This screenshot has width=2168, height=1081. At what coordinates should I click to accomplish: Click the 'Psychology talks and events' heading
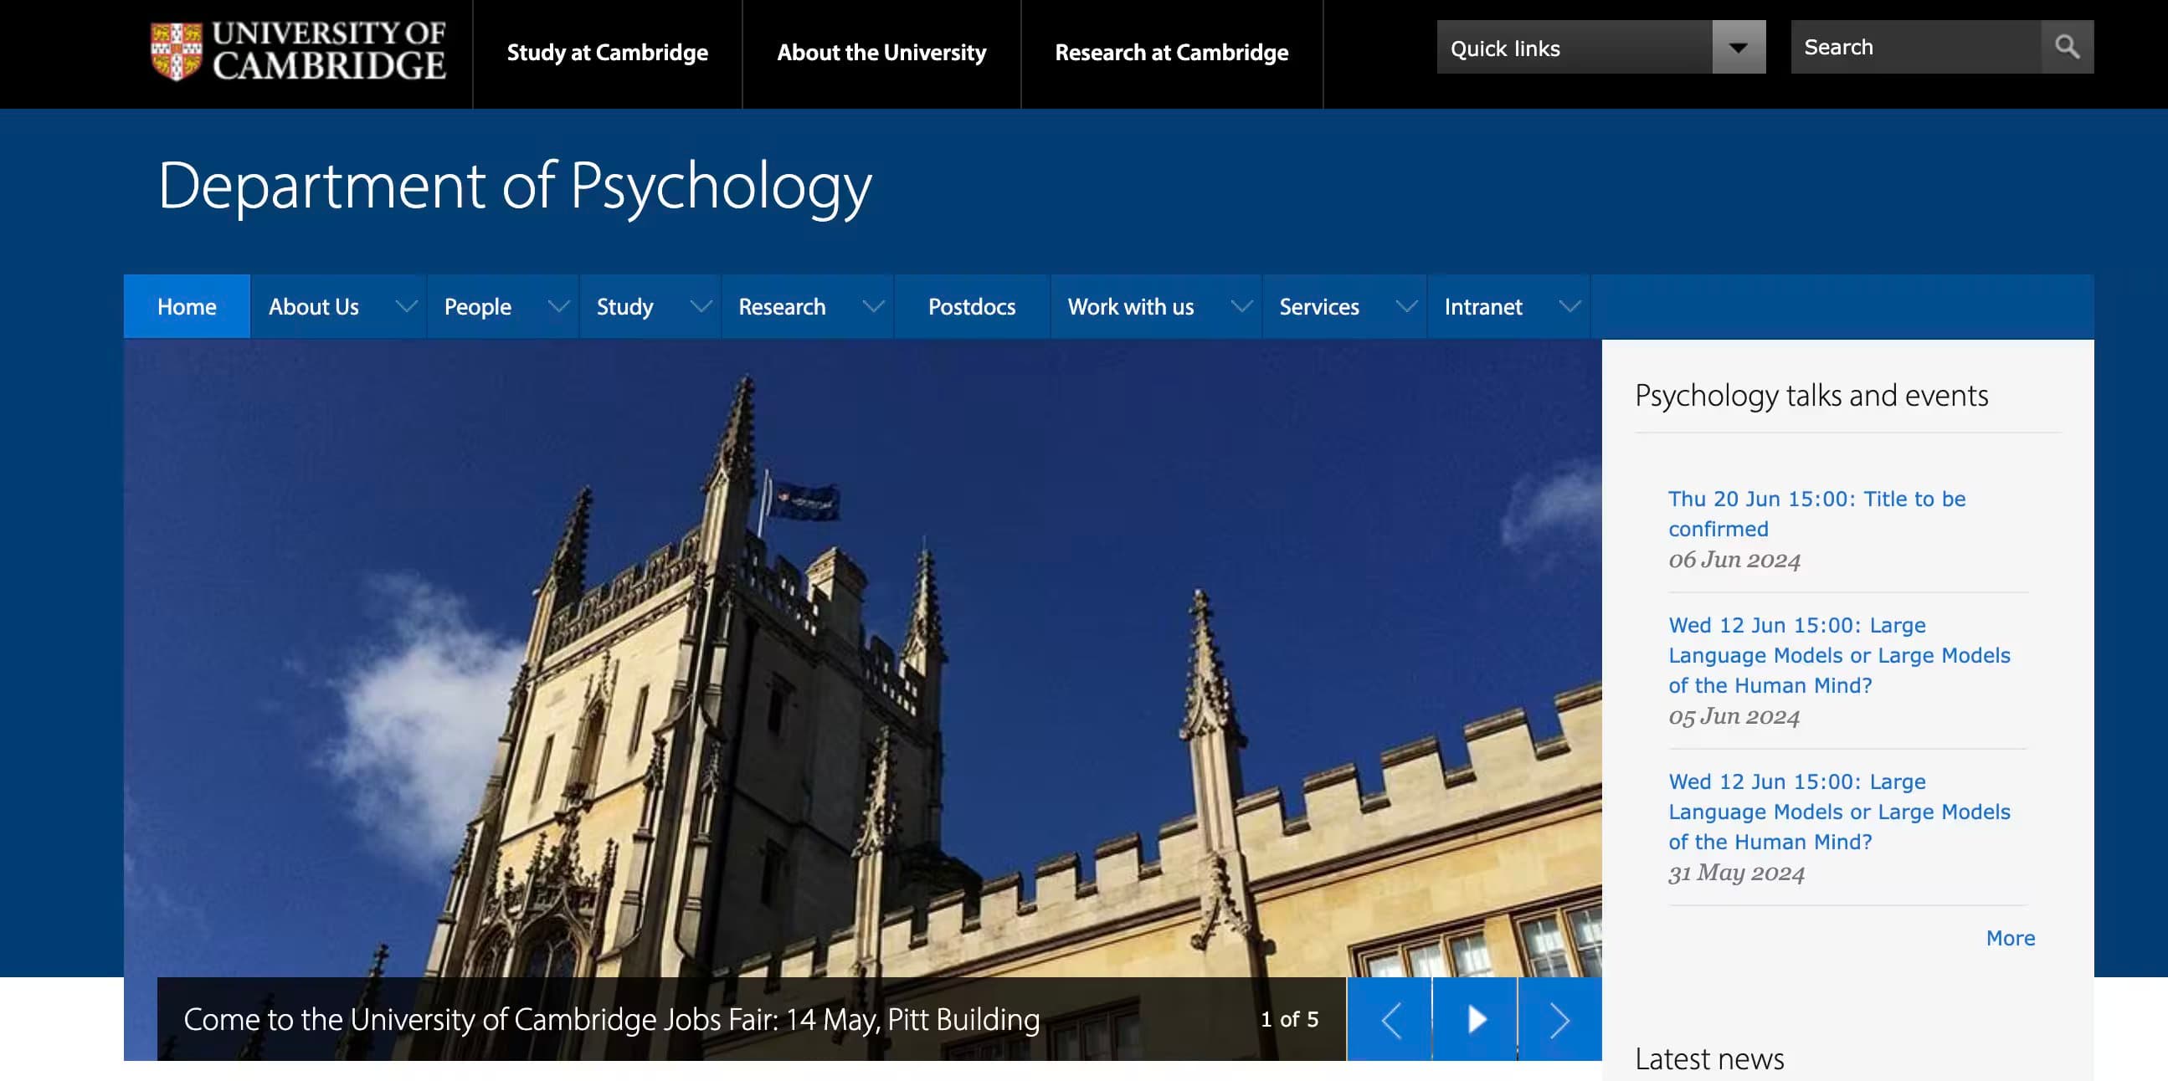coord(1811,396)
